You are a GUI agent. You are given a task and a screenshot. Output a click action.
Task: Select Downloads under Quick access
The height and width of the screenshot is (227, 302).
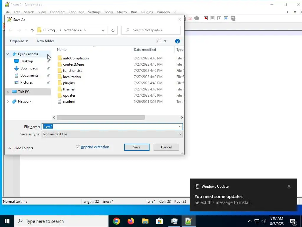(29, 68)
